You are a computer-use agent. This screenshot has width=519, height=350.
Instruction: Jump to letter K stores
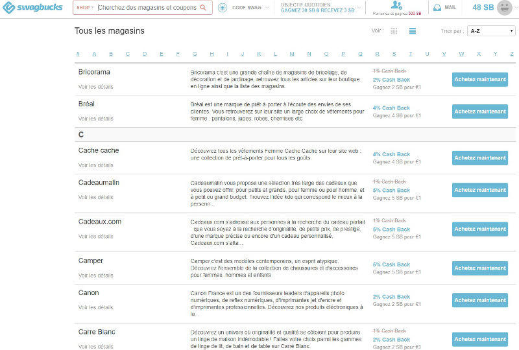(x=259, y=54)
